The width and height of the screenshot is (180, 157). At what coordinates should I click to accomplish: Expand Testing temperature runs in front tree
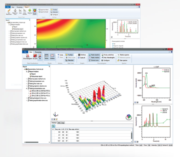(27, 81)
